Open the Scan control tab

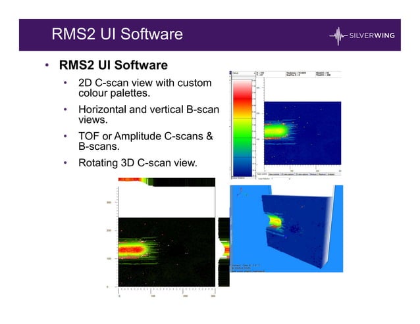pyautogui.click(x=262, y=174)
